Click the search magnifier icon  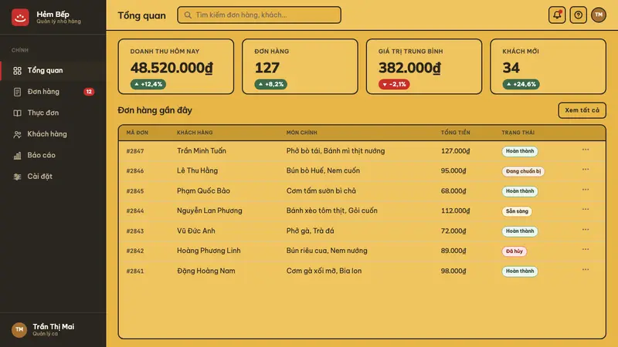(188, 15)
